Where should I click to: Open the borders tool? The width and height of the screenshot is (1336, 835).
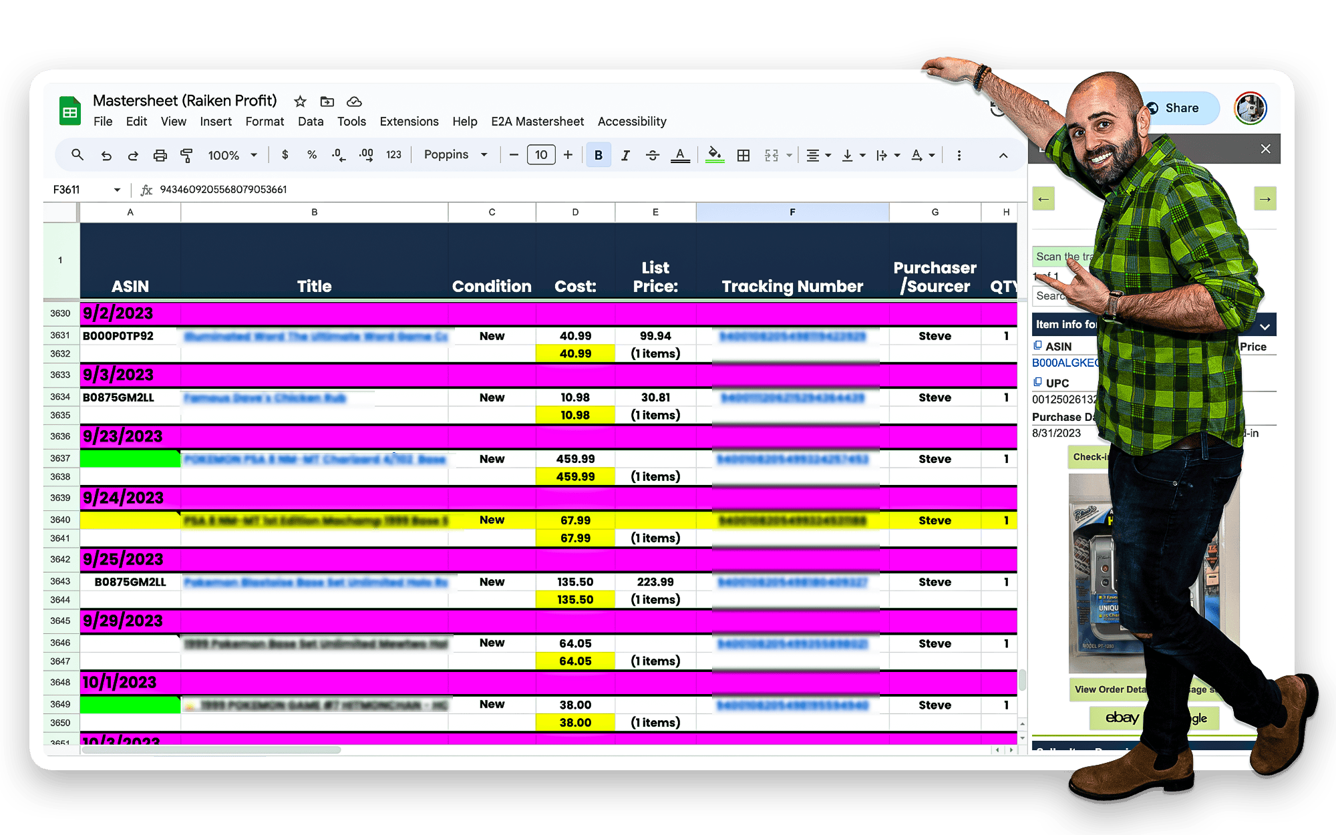click(x=743, y=155)
